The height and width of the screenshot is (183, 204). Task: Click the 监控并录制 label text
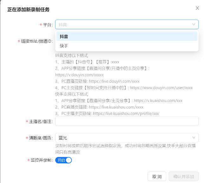(42, 160)
